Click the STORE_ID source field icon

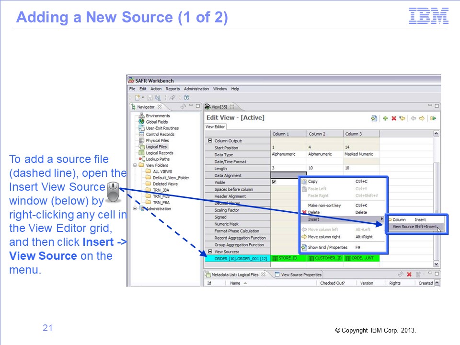tap(275, 258)
